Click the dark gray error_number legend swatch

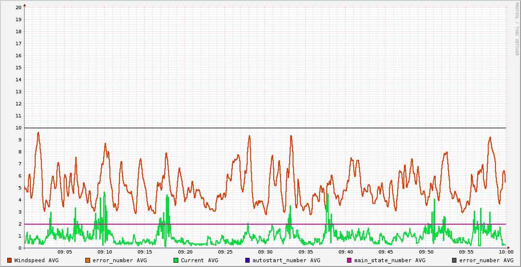[x=454, y=260]
